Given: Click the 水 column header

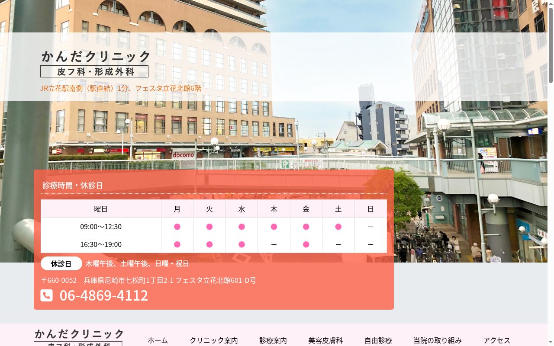Looking at the screenshot, I should [x=242, y=209].
